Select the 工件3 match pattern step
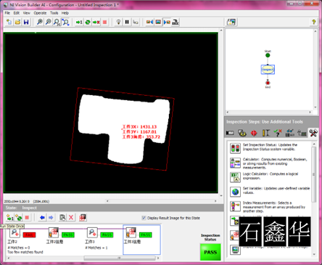Screen dimensions: 322x265 click(92, 233)
